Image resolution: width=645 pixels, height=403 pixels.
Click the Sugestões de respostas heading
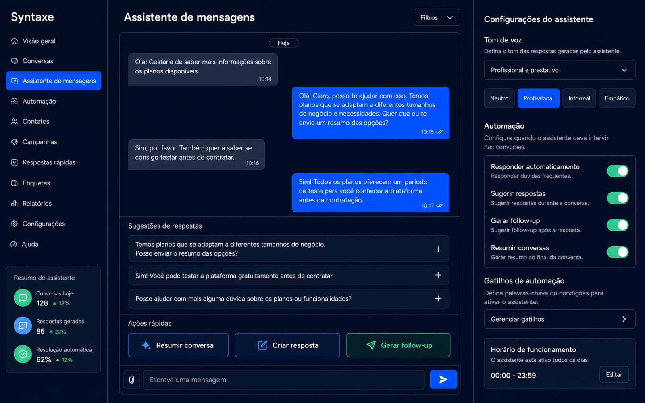pos(165,226)
